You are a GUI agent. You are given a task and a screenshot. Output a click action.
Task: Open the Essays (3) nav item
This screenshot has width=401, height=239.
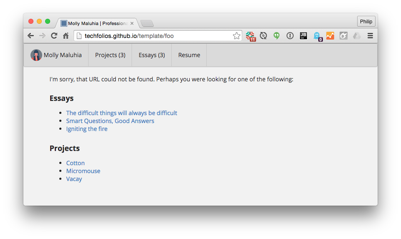coord(152,55)
